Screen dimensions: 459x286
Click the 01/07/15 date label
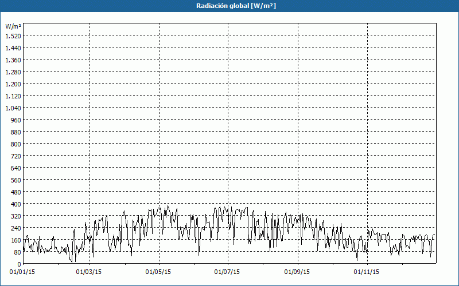[227, 272]
